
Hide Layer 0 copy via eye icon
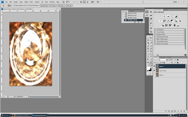[x=154, y=71]
